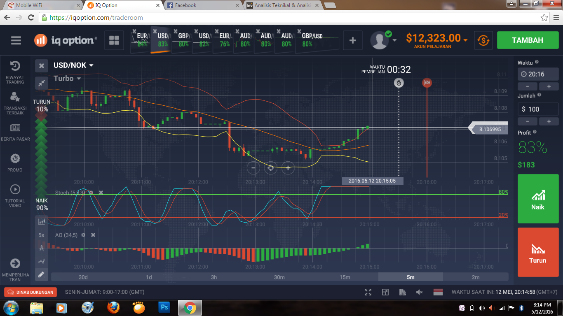Expand the Turbo option type dropdown
Image resolution: width=563 pixels, height=316 pixels.
point(67,79)
